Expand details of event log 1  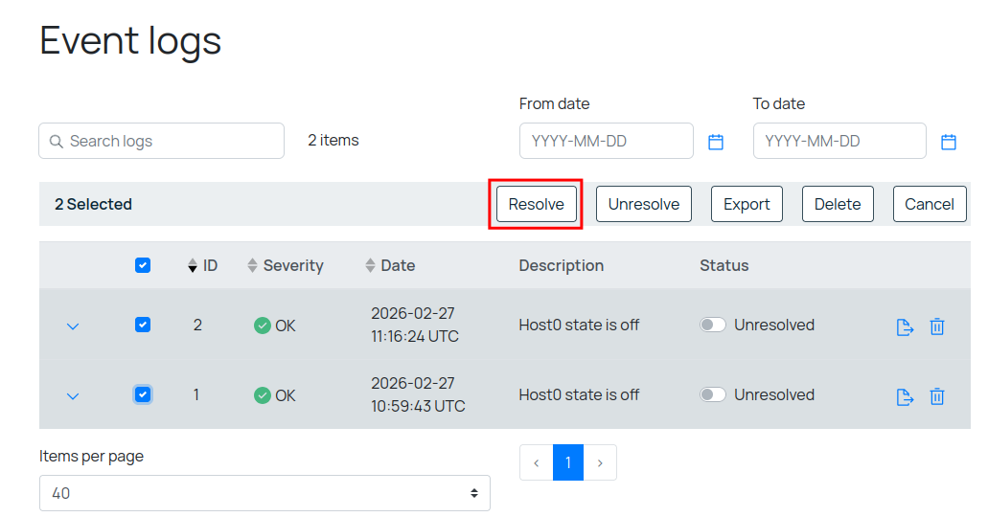(x=72, y=396)
